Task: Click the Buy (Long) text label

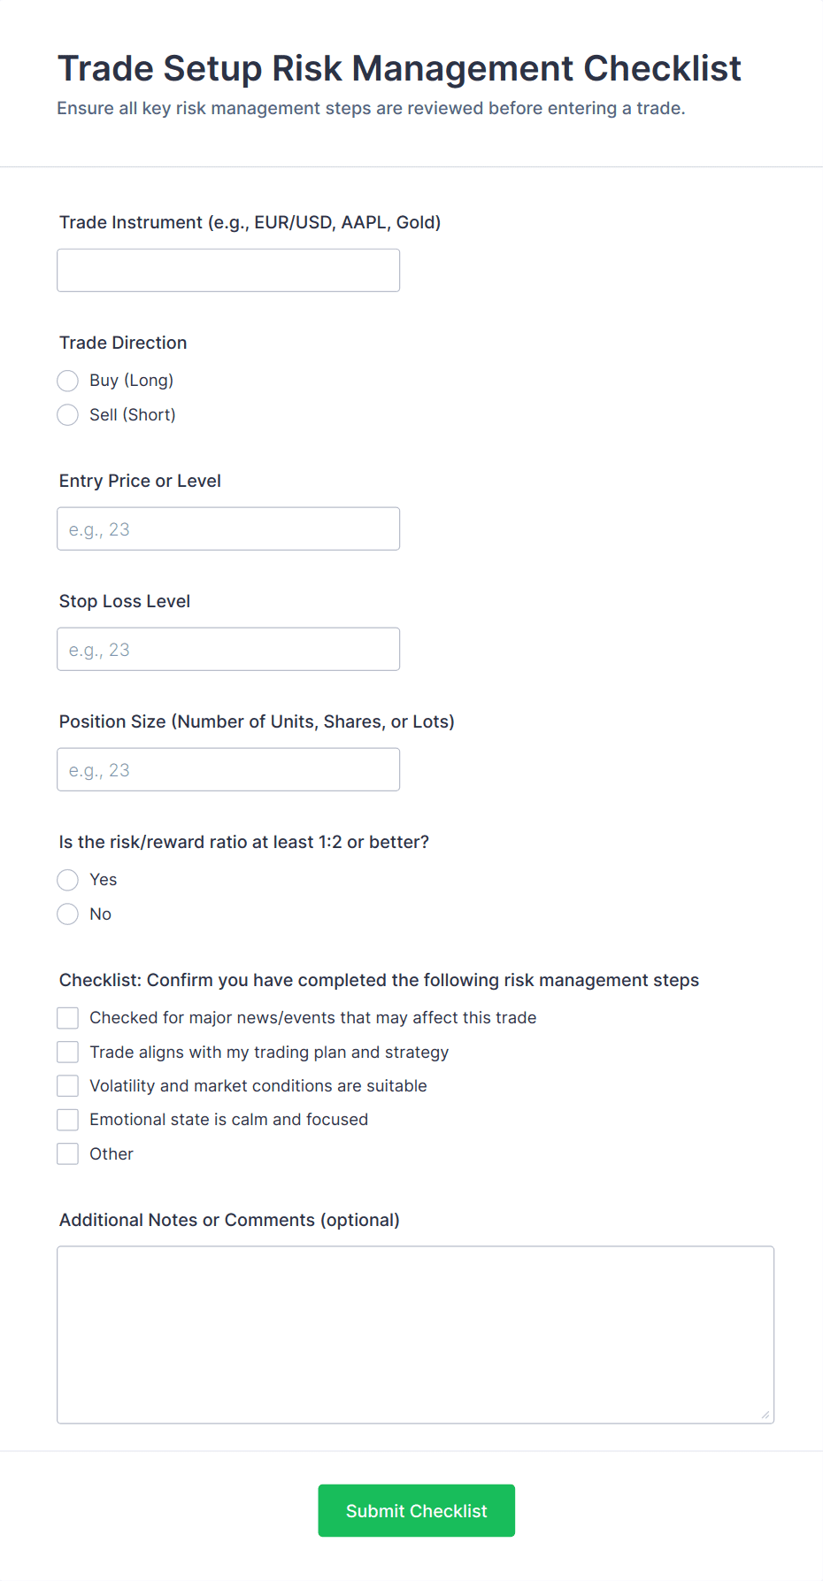Action: tap(131, 381)
